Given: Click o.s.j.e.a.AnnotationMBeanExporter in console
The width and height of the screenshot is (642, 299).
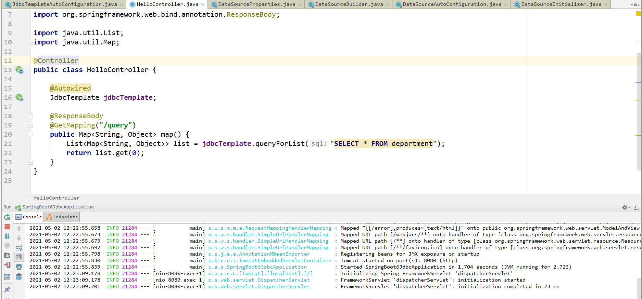Looking at the screenshot, I should [259, 254].
